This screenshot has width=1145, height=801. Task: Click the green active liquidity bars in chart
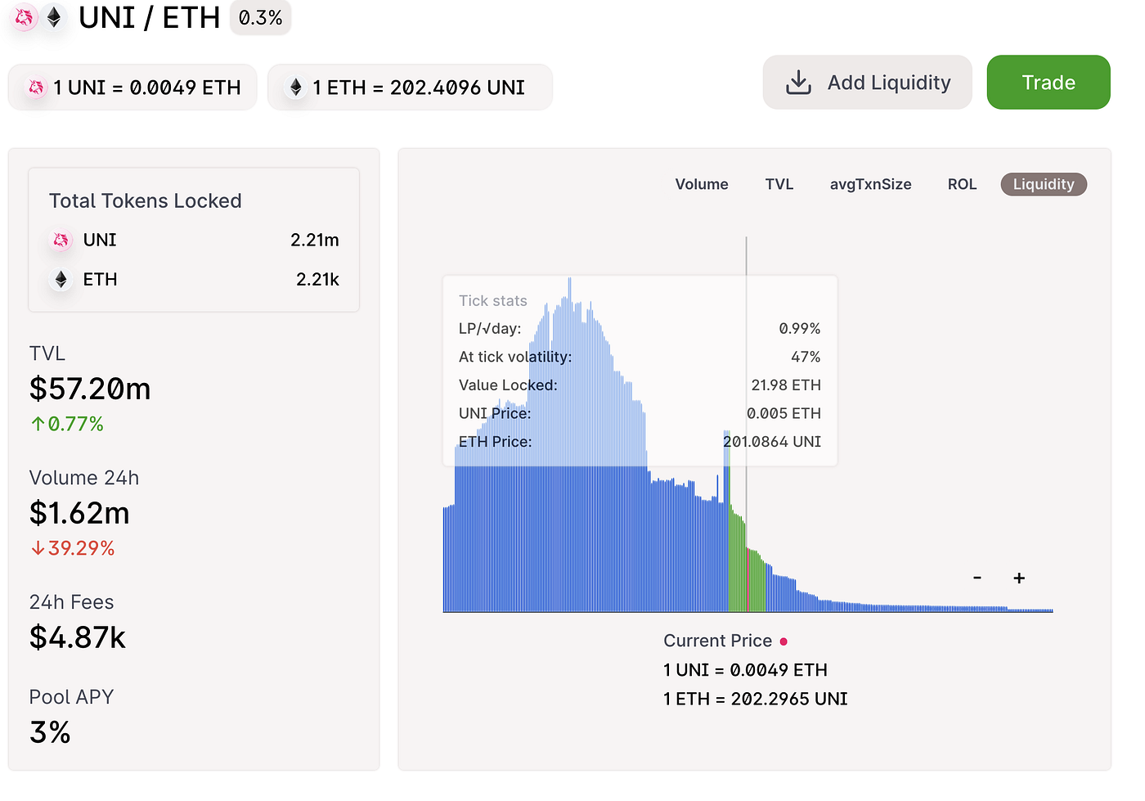click(x=746, y=565)
